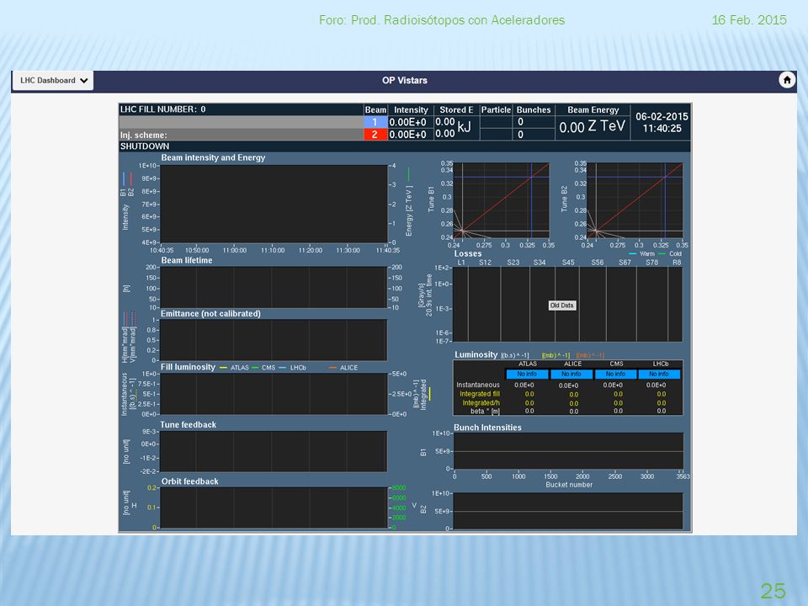Click the 'Losses' panel title
The height and width of the screenshot is (606, 808).
coord(468,253)
